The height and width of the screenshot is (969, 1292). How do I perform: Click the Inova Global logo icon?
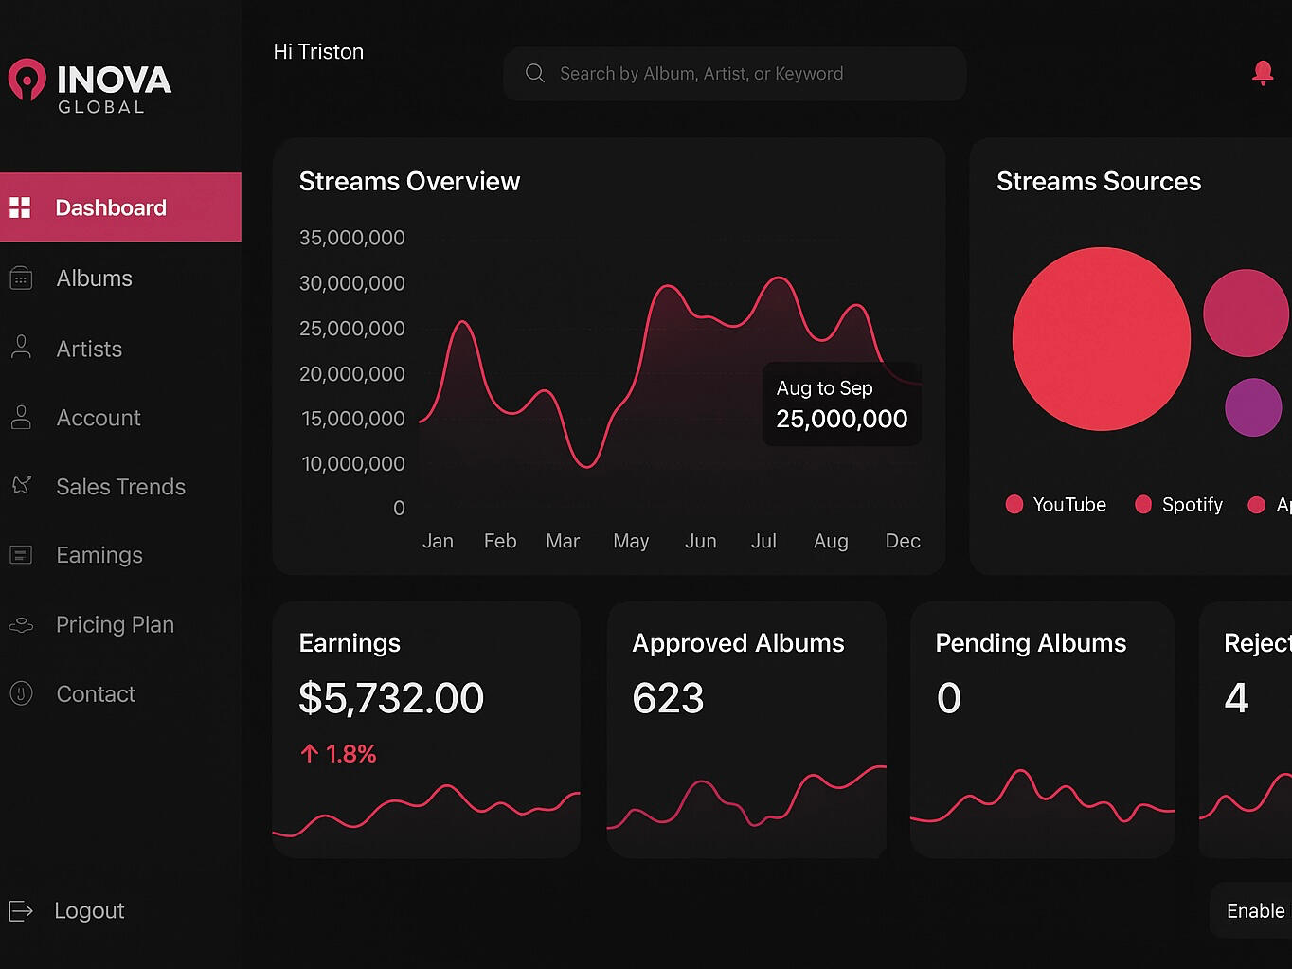point(27,81)
